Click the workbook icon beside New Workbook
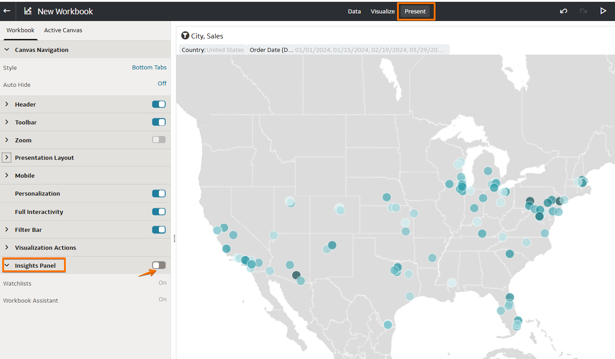Viewport: 615px width, 359px height. point(28,11)
